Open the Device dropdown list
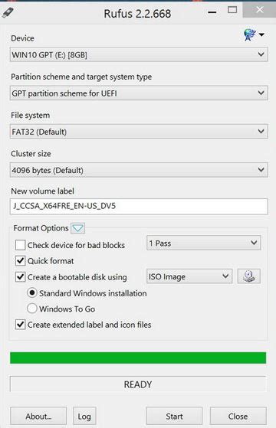Screen dimensions: 276x428 tap(139, 54)
